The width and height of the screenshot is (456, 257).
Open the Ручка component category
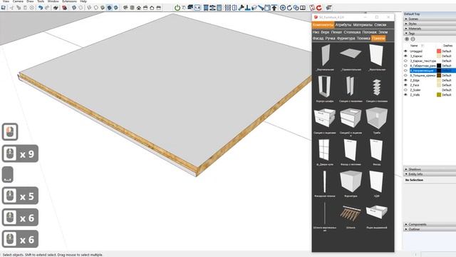click(330, 39)
